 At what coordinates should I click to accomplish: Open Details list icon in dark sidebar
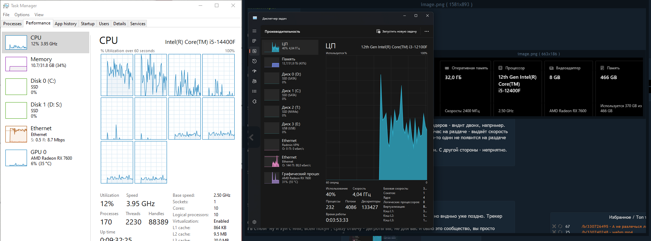(254, 91)
